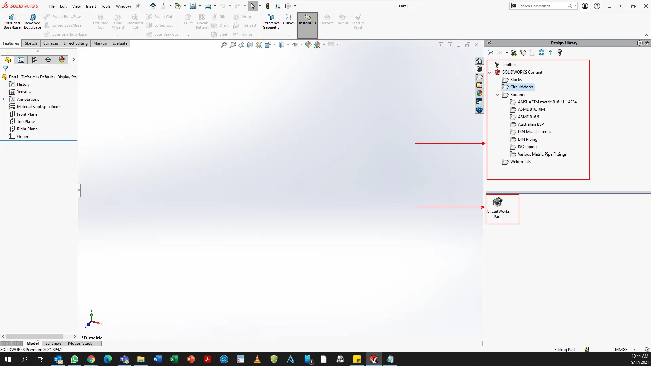Click the Motion Study 1 tab

(82, 343)
